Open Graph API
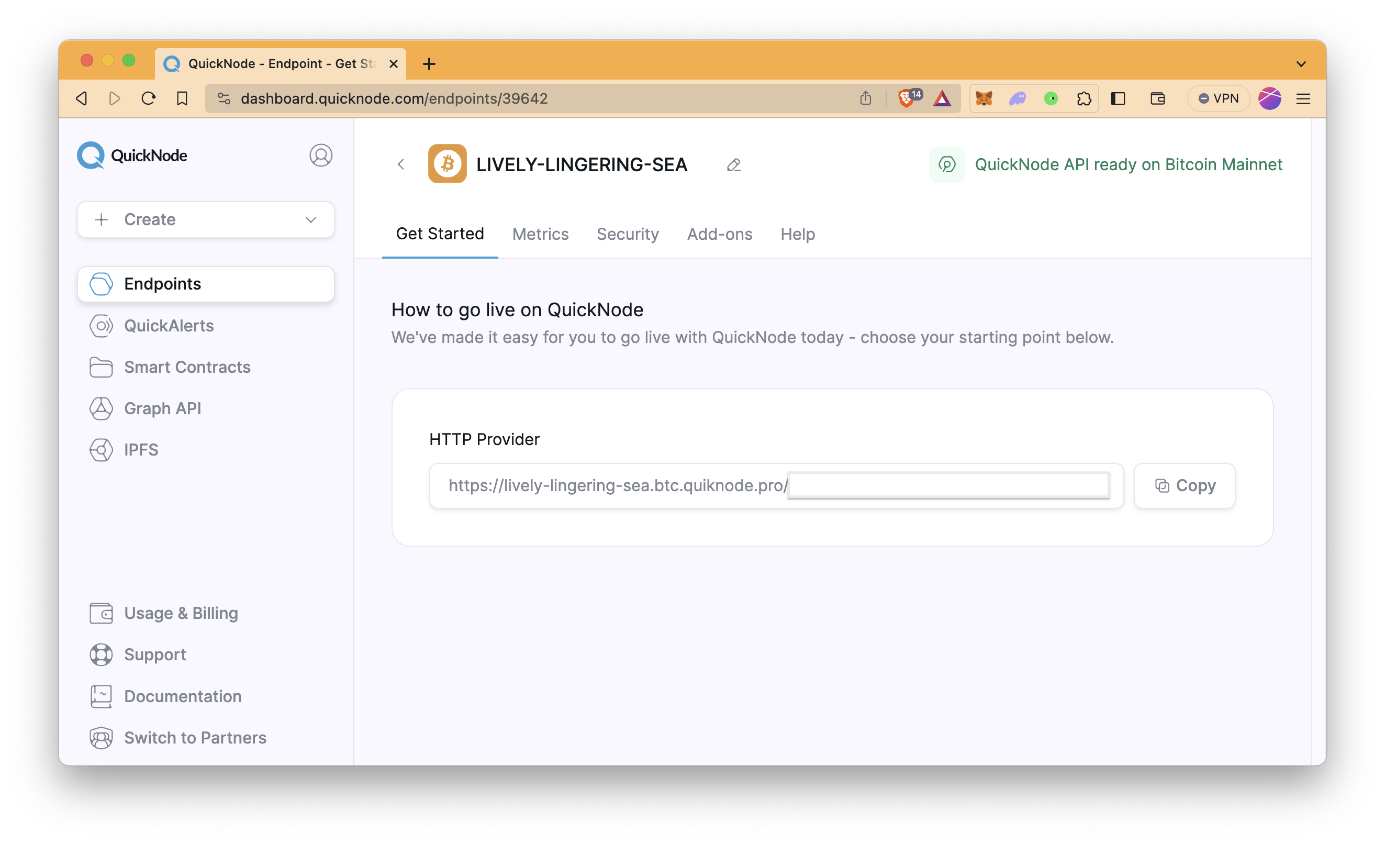This screenshot has height=843, width=1385. click(162, 408)
